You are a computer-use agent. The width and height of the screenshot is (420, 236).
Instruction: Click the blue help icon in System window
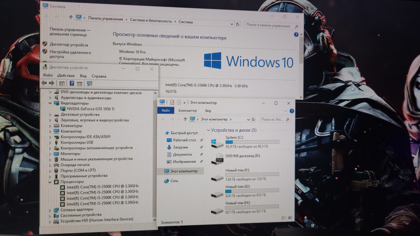pos(296,34)
